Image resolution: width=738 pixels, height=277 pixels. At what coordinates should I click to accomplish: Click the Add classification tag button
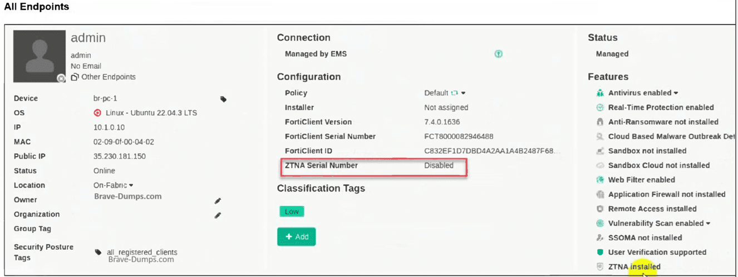(x=296, y=236)
